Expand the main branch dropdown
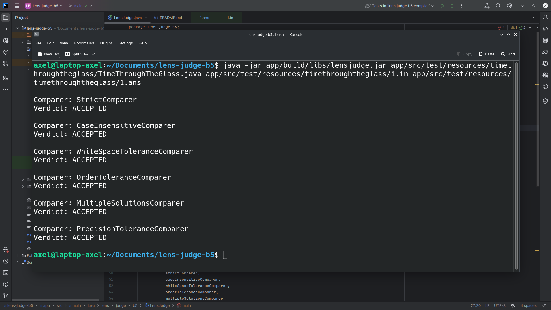Screen dimensions: 551x310 80,6
